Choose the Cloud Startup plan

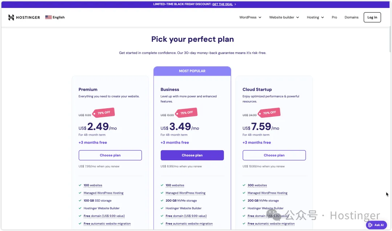click(274, 155)
